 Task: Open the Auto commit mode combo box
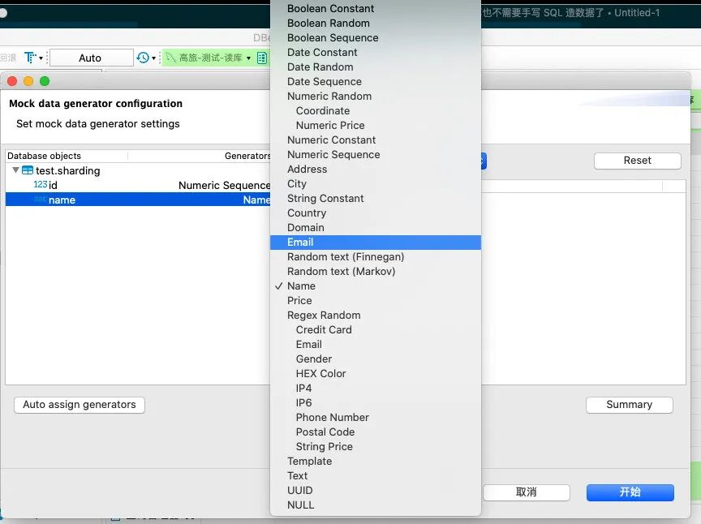(90, 58)
